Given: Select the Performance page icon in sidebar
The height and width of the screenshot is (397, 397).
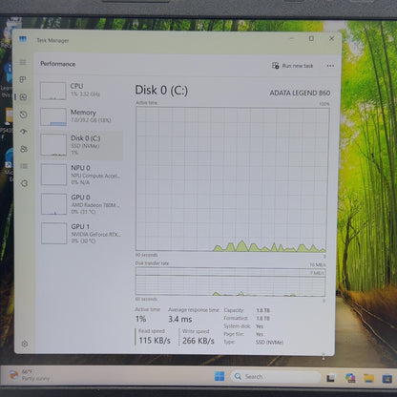Looking at the screenshot, I should coord(23,97).
